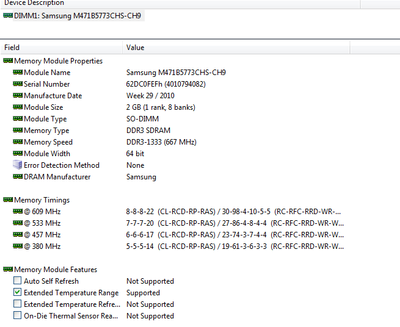This screenshot has height=327, width=400.
Task: Click the Memory Module Properties group icon
Action: point(8,60)
